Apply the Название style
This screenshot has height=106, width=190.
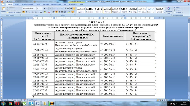coord(98,10)
